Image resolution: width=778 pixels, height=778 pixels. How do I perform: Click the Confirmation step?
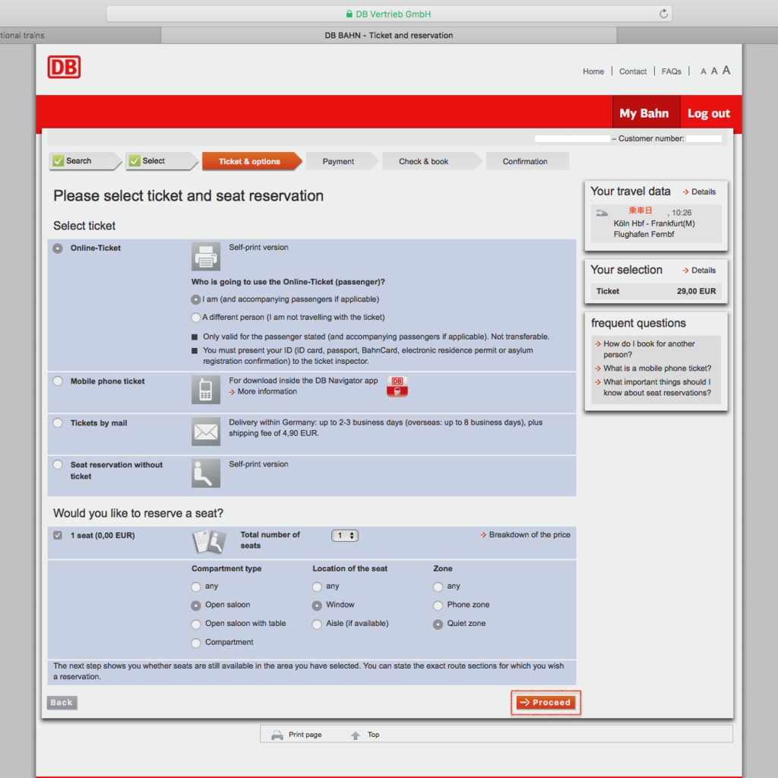(527, 161)
